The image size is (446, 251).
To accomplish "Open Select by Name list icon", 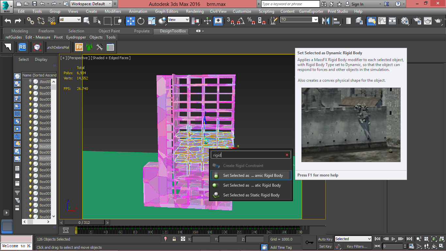I will pyautogui.click(x=97, y=21).
